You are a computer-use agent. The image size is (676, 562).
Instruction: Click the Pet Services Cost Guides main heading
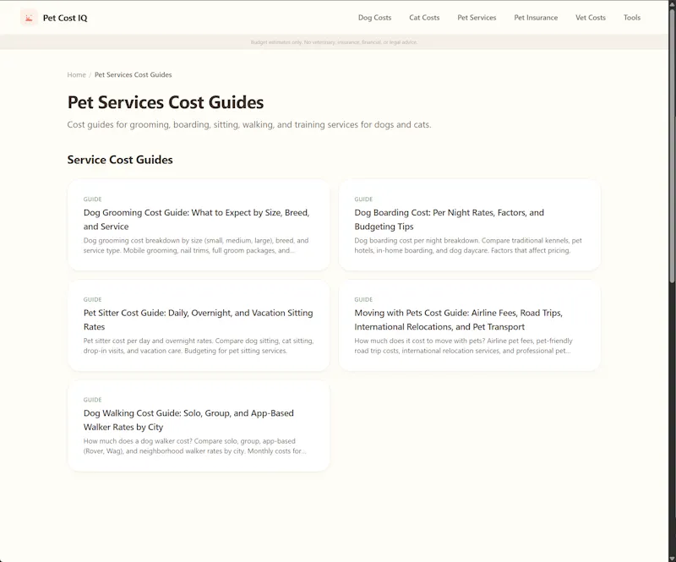click(166, 102)
